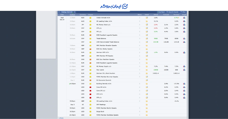This screenshot has width=228, height=119.
Task: Expand details for ECB President Lagarde Speaks 5:40am
Action: [x=147, y=35]
